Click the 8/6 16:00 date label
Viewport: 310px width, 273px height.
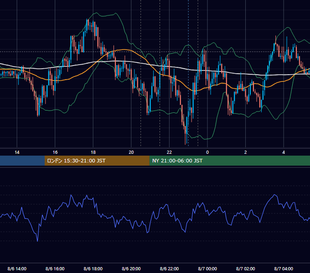click(55, 268)
